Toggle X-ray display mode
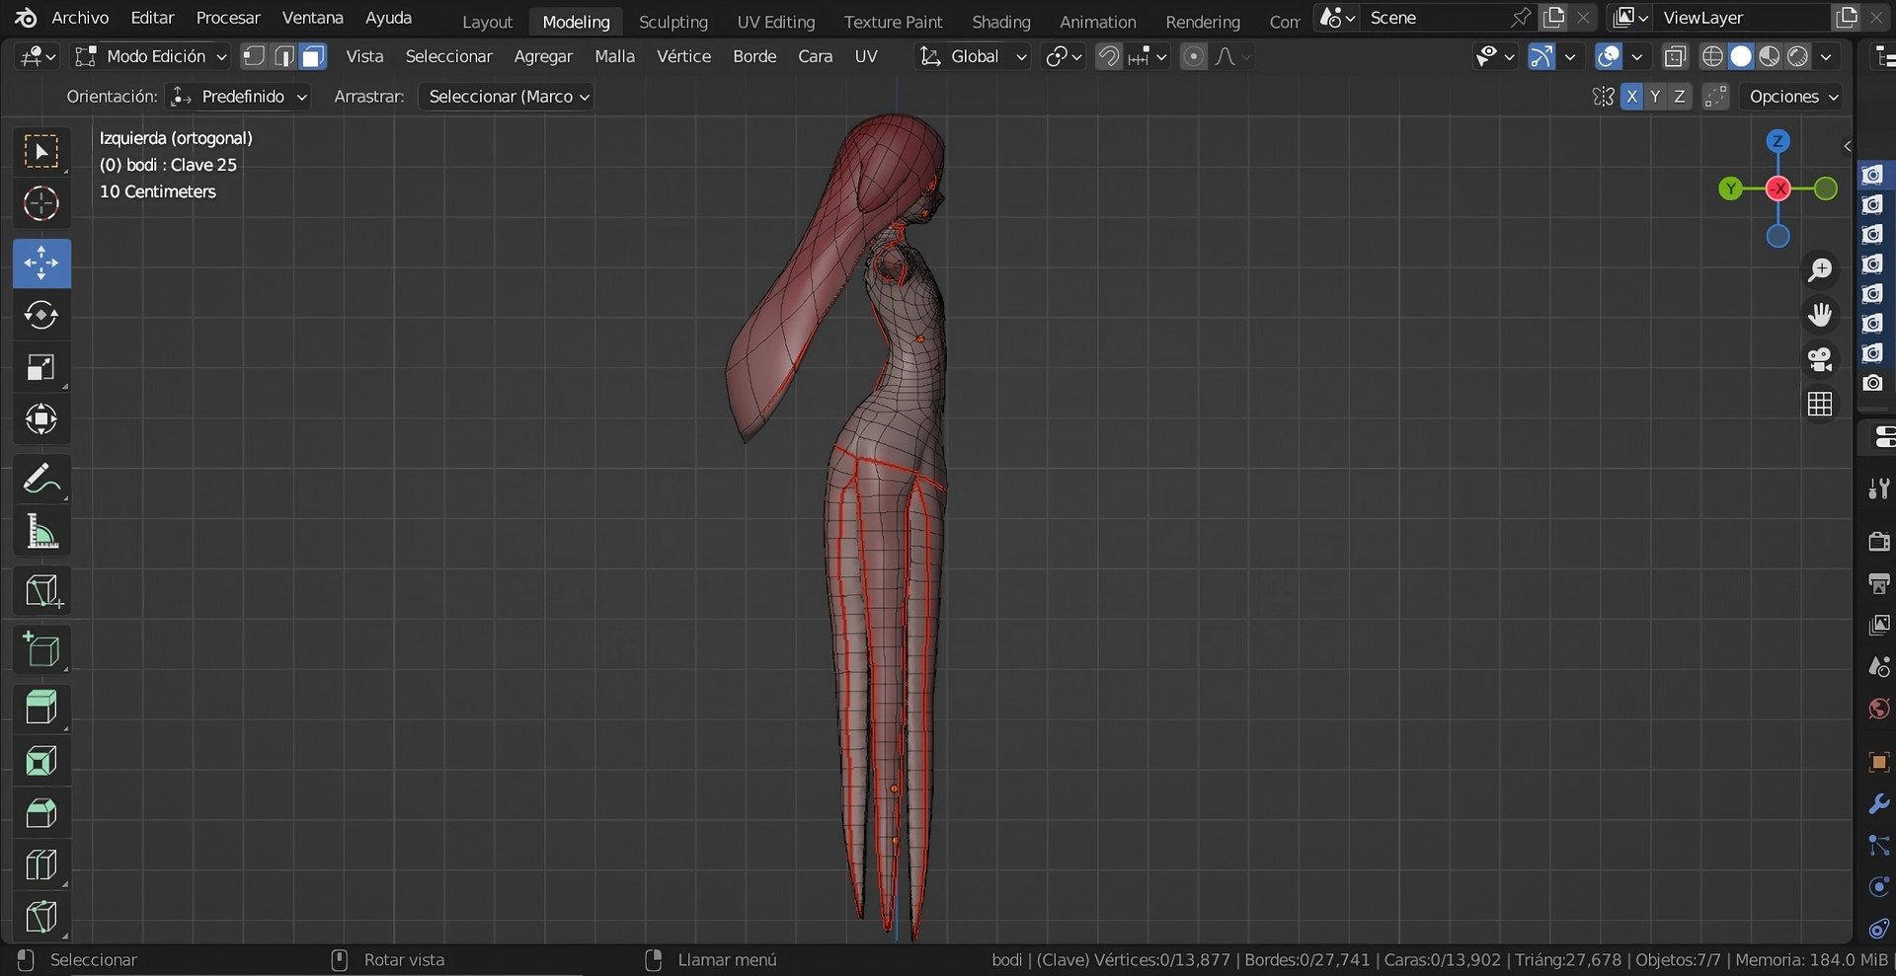 (1675, 57)
